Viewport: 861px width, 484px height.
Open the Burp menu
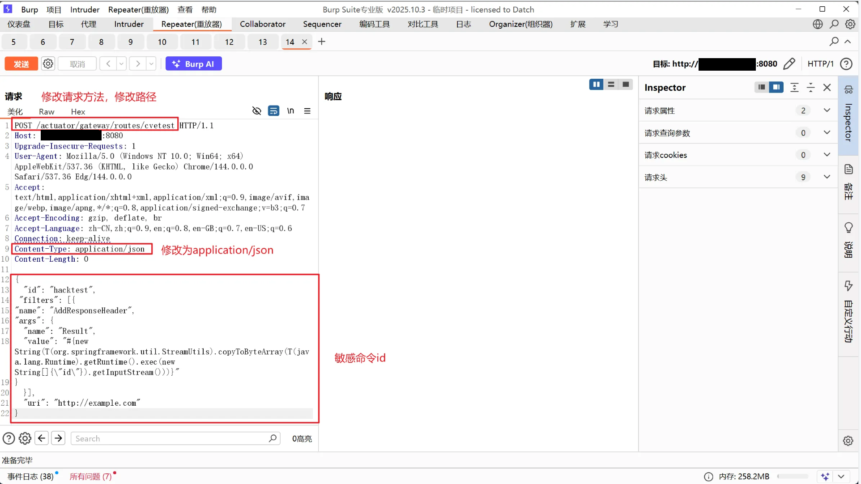coord(30,9)
